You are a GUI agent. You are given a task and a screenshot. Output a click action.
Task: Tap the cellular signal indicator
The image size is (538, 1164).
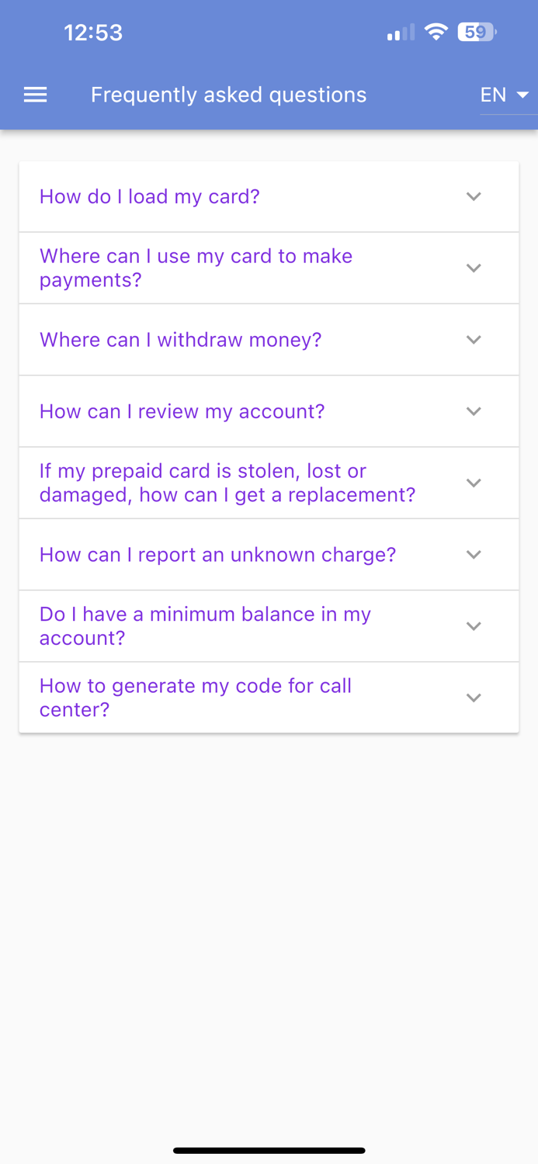click(x=398, y=33)
